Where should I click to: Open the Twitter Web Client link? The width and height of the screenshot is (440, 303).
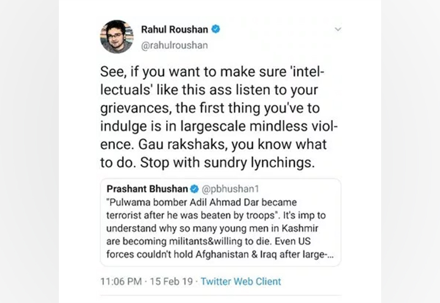coord(240,281)
